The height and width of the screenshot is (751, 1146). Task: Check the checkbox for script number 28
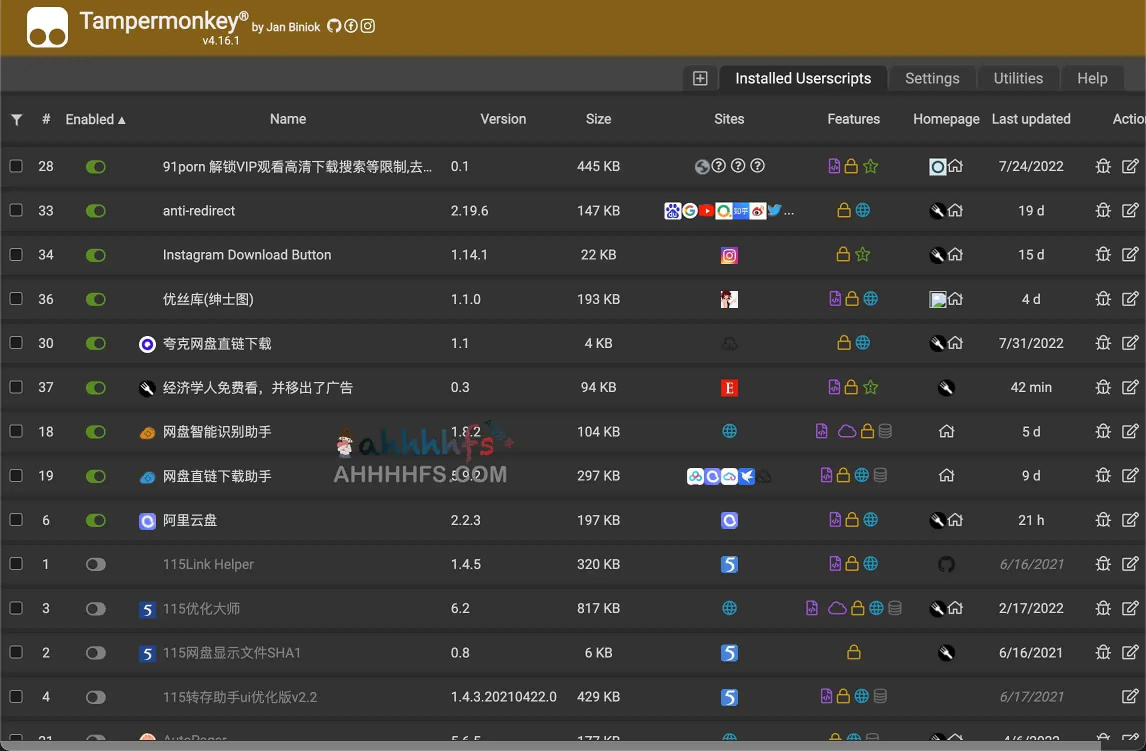(16, 166)
